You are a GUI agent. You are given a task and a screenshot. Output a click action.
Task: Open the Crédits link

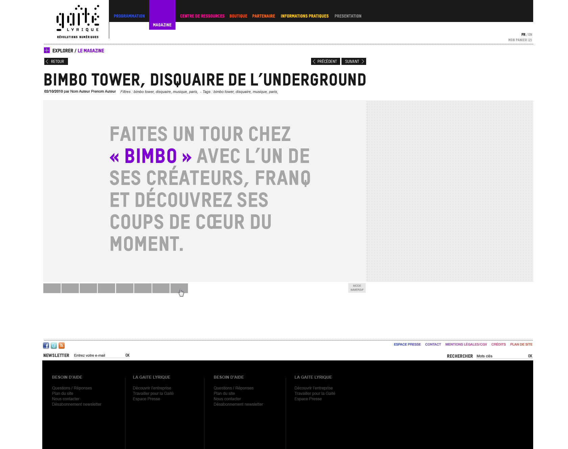pyautogui.click(x=499, y=345)
